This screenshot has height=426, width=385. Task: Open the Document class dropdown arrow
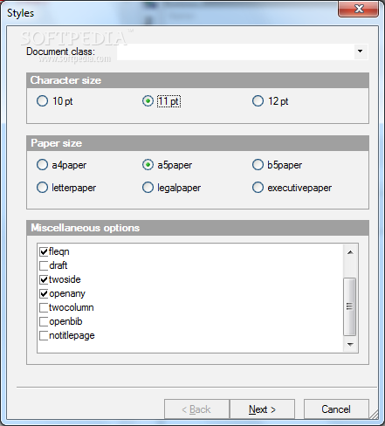click(x=361, y=52)
